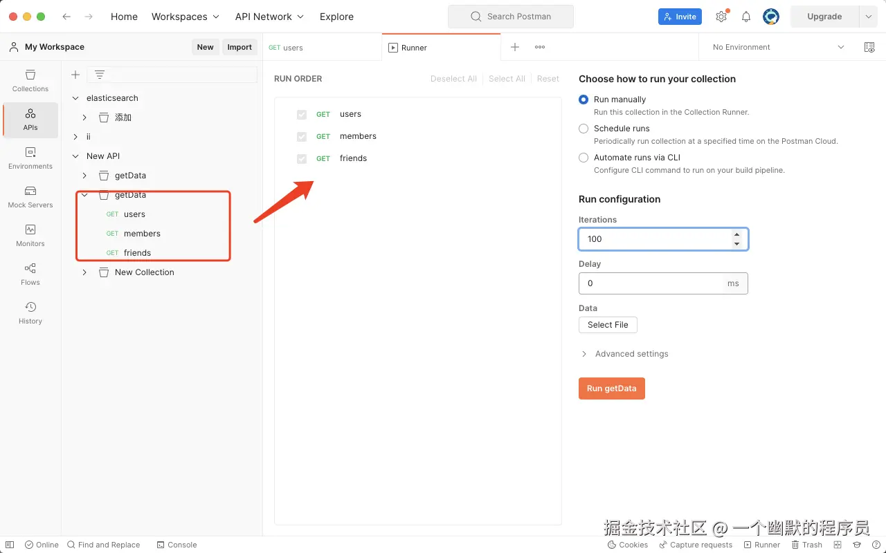Viewport: 886px width, 553px height.
Task: Click Deselect All
Action: [453, 79]
